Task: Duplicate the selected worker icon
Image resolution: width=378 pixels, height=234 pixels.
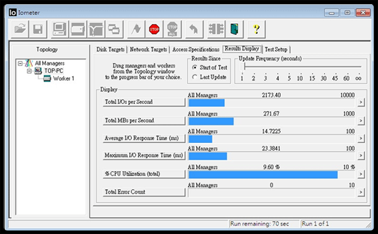Action: coord(114,29)
